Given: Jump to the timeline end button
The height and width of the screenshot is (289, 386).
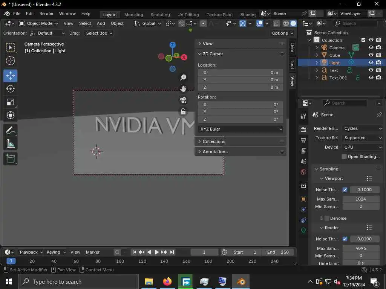Looking at the screenshot, I should click(x=172, y=252).
